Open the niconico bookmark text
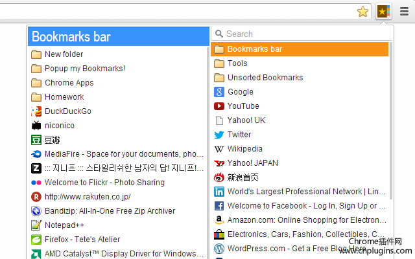Screen dimensions: 415x259 click(x=60, y=126)
